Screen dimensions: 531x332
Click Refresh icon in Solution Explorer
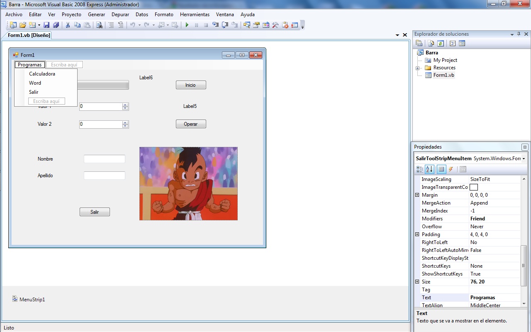(x=441, y=43)
